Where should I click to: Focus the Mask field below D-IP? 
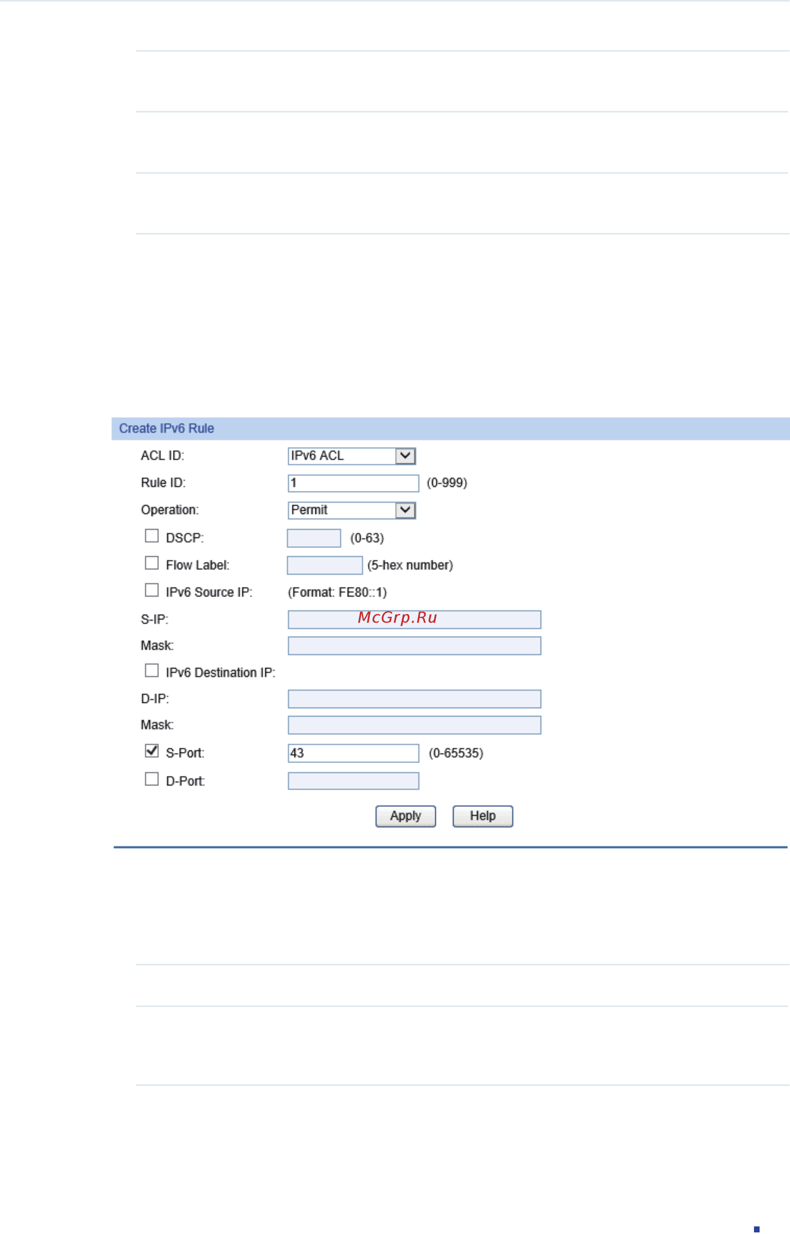(414, 725)
